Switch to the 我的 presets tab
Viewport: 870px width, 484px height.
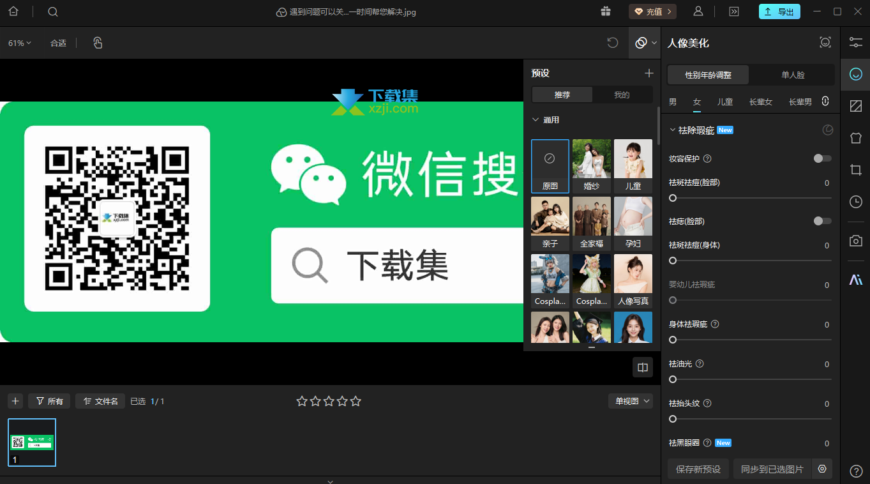pos(621,95)
